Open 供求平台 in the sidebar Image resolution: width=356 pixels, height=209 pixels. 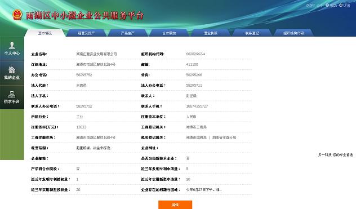12,97
